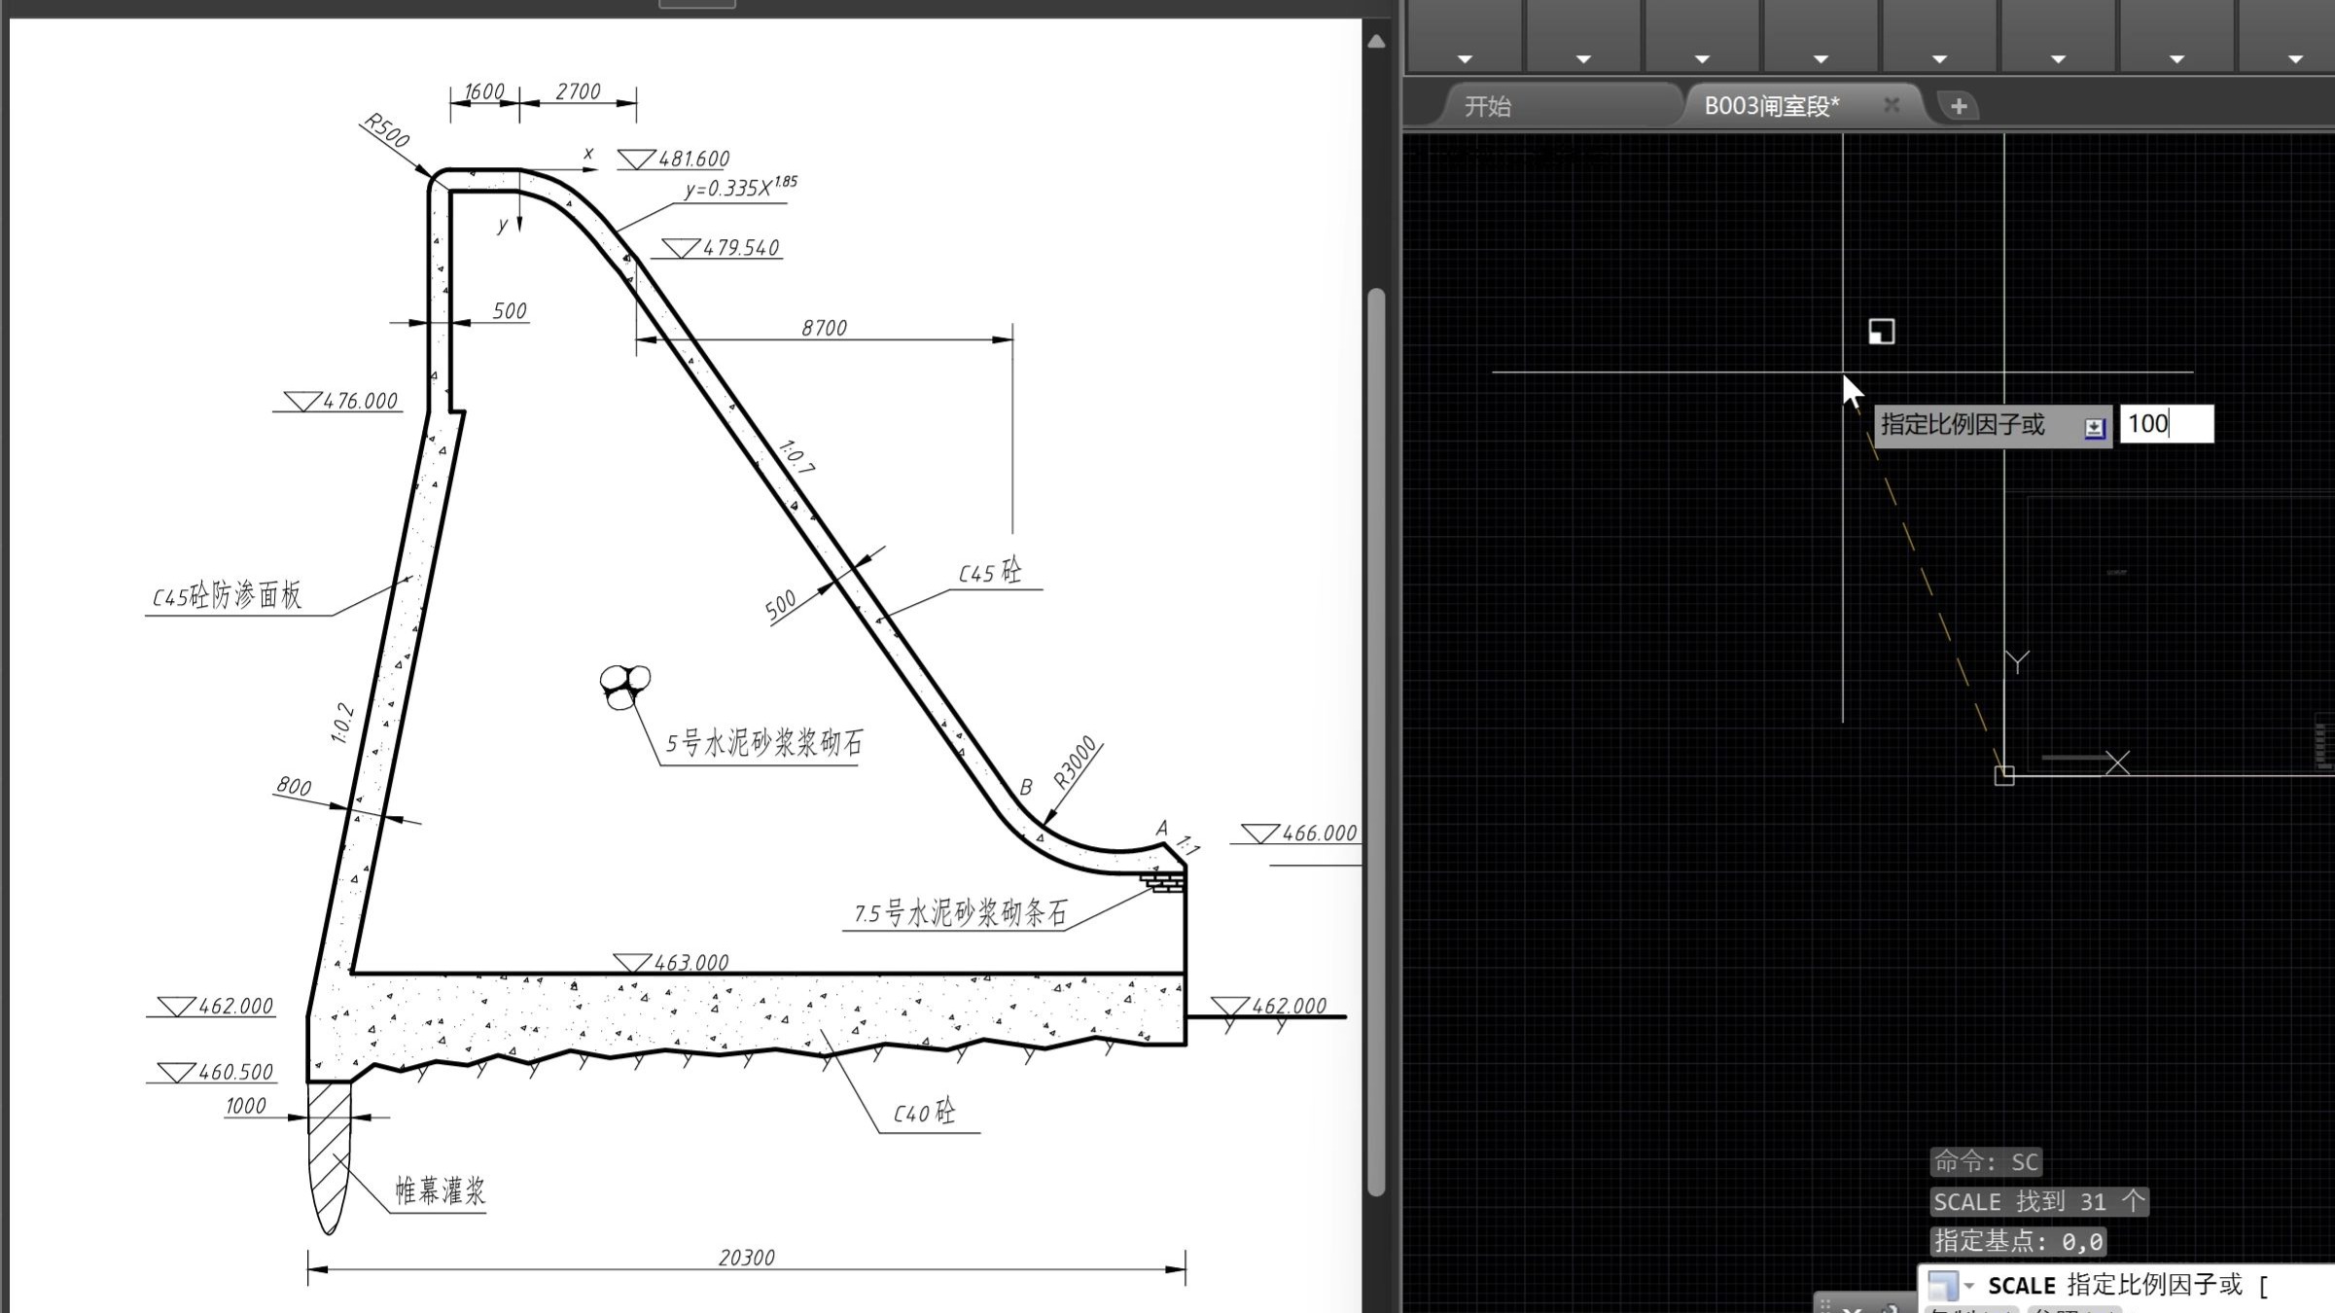Click the command line drag grip handle

tap(1825, 1305)
